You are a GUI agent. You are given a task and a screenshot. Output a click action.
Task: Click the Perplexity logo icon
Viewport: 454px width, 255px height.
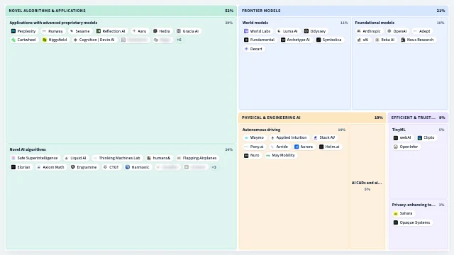coord(13,31)
